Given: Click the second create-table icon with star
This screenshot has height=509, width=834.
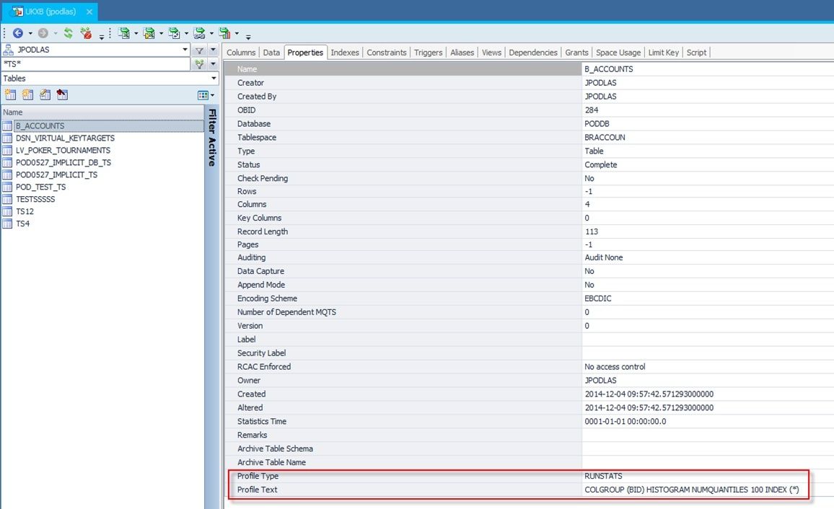Looking at the screenshot, I should (27, 94).
